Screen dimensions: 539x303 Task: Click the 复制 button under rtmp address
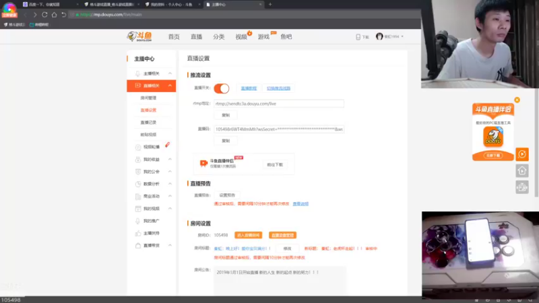point(226,115)
